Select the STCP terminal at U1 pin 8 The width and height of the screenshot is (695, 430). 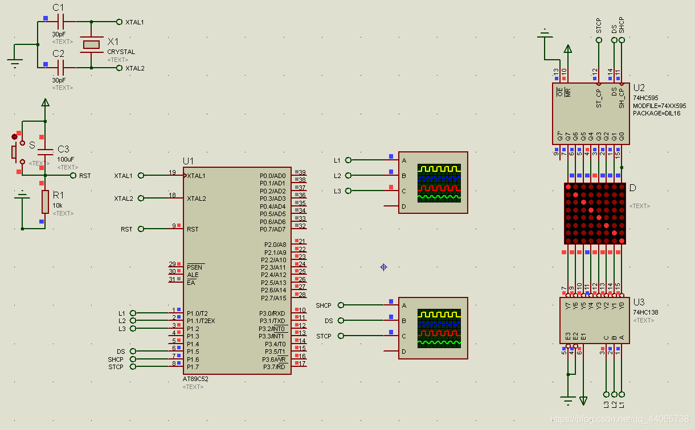pos(133,367)
